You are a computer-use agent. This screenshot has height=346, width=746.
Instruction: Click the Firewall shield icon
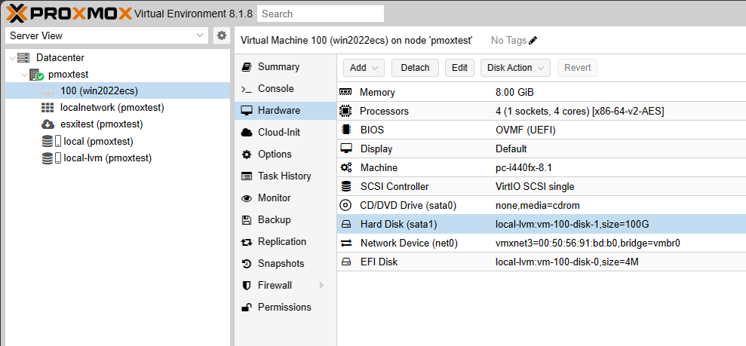pos(246,286)
